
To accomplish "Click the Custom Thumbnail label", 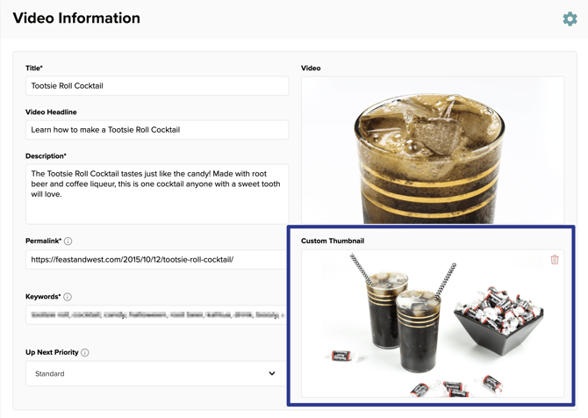I will (332, 241).
